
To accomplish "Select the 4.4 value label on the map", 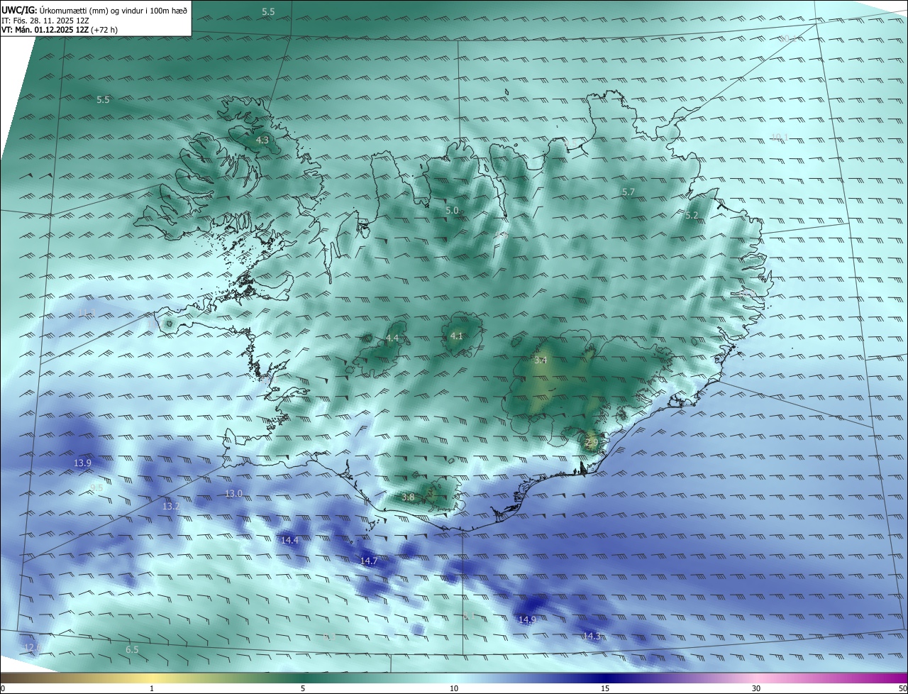I will pyautogui.click(x=392, y=338).
